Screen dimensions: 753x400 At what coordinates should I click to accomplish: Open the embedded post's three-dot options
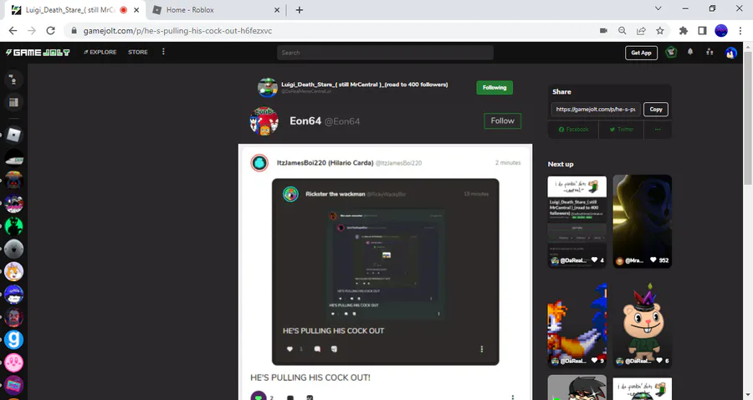[482, 349]
